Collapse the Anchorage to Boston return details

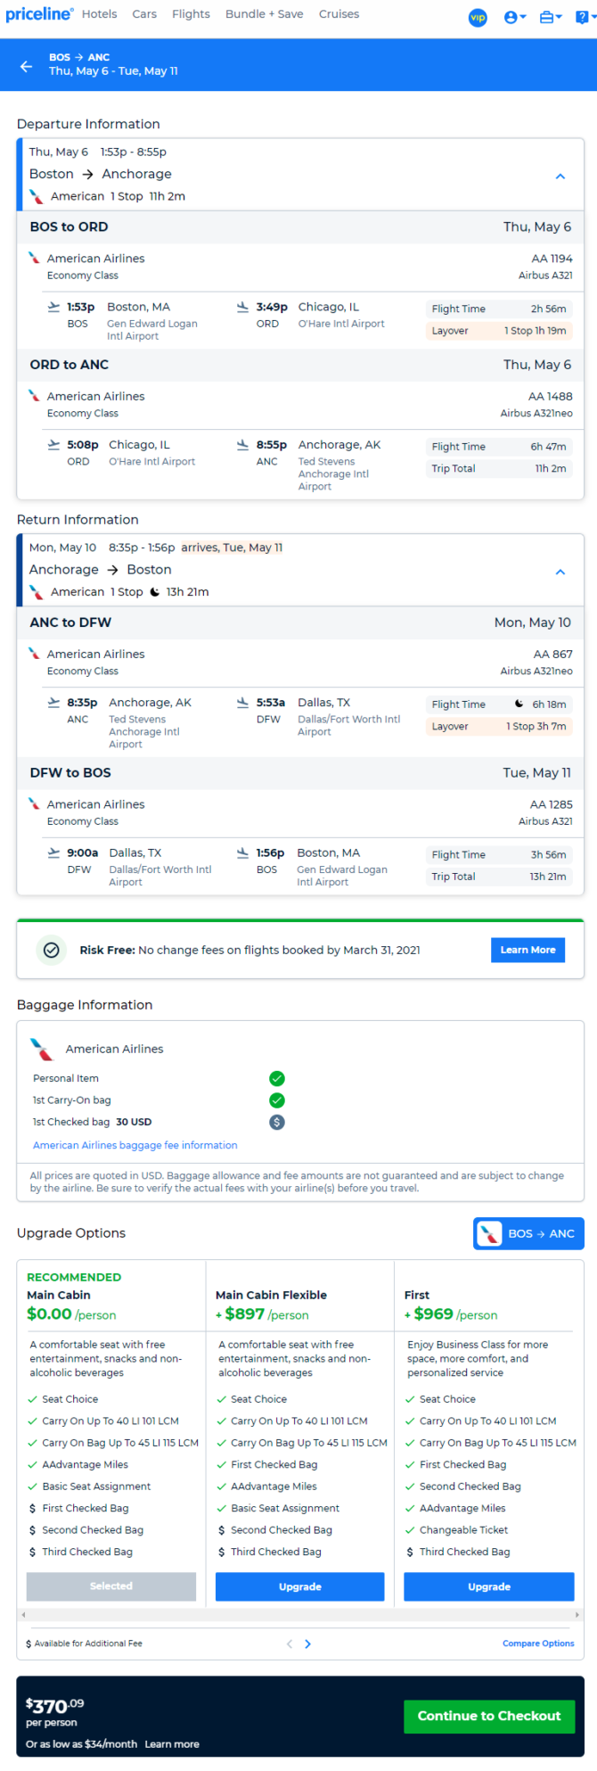point(560,572)
